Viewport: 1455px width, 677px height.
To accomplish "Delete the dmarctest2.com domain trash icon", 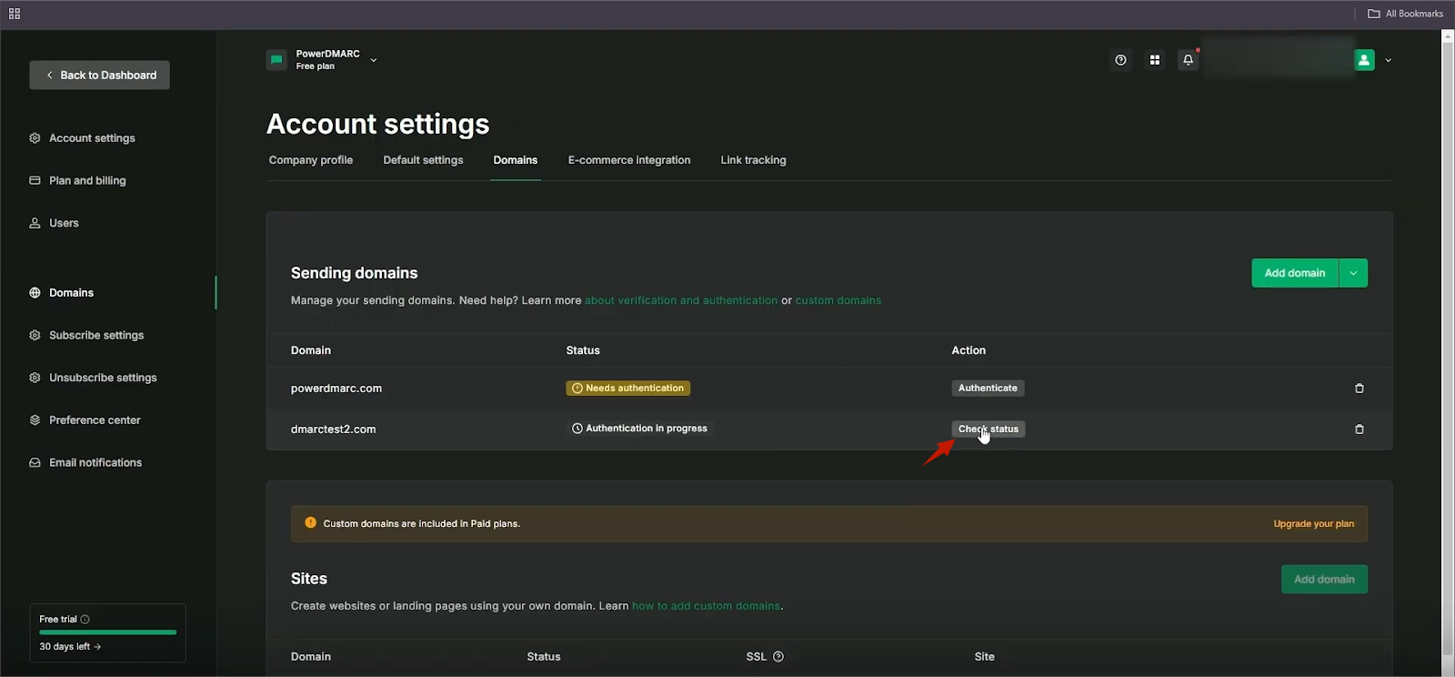I will click(x=1360, y=429).
